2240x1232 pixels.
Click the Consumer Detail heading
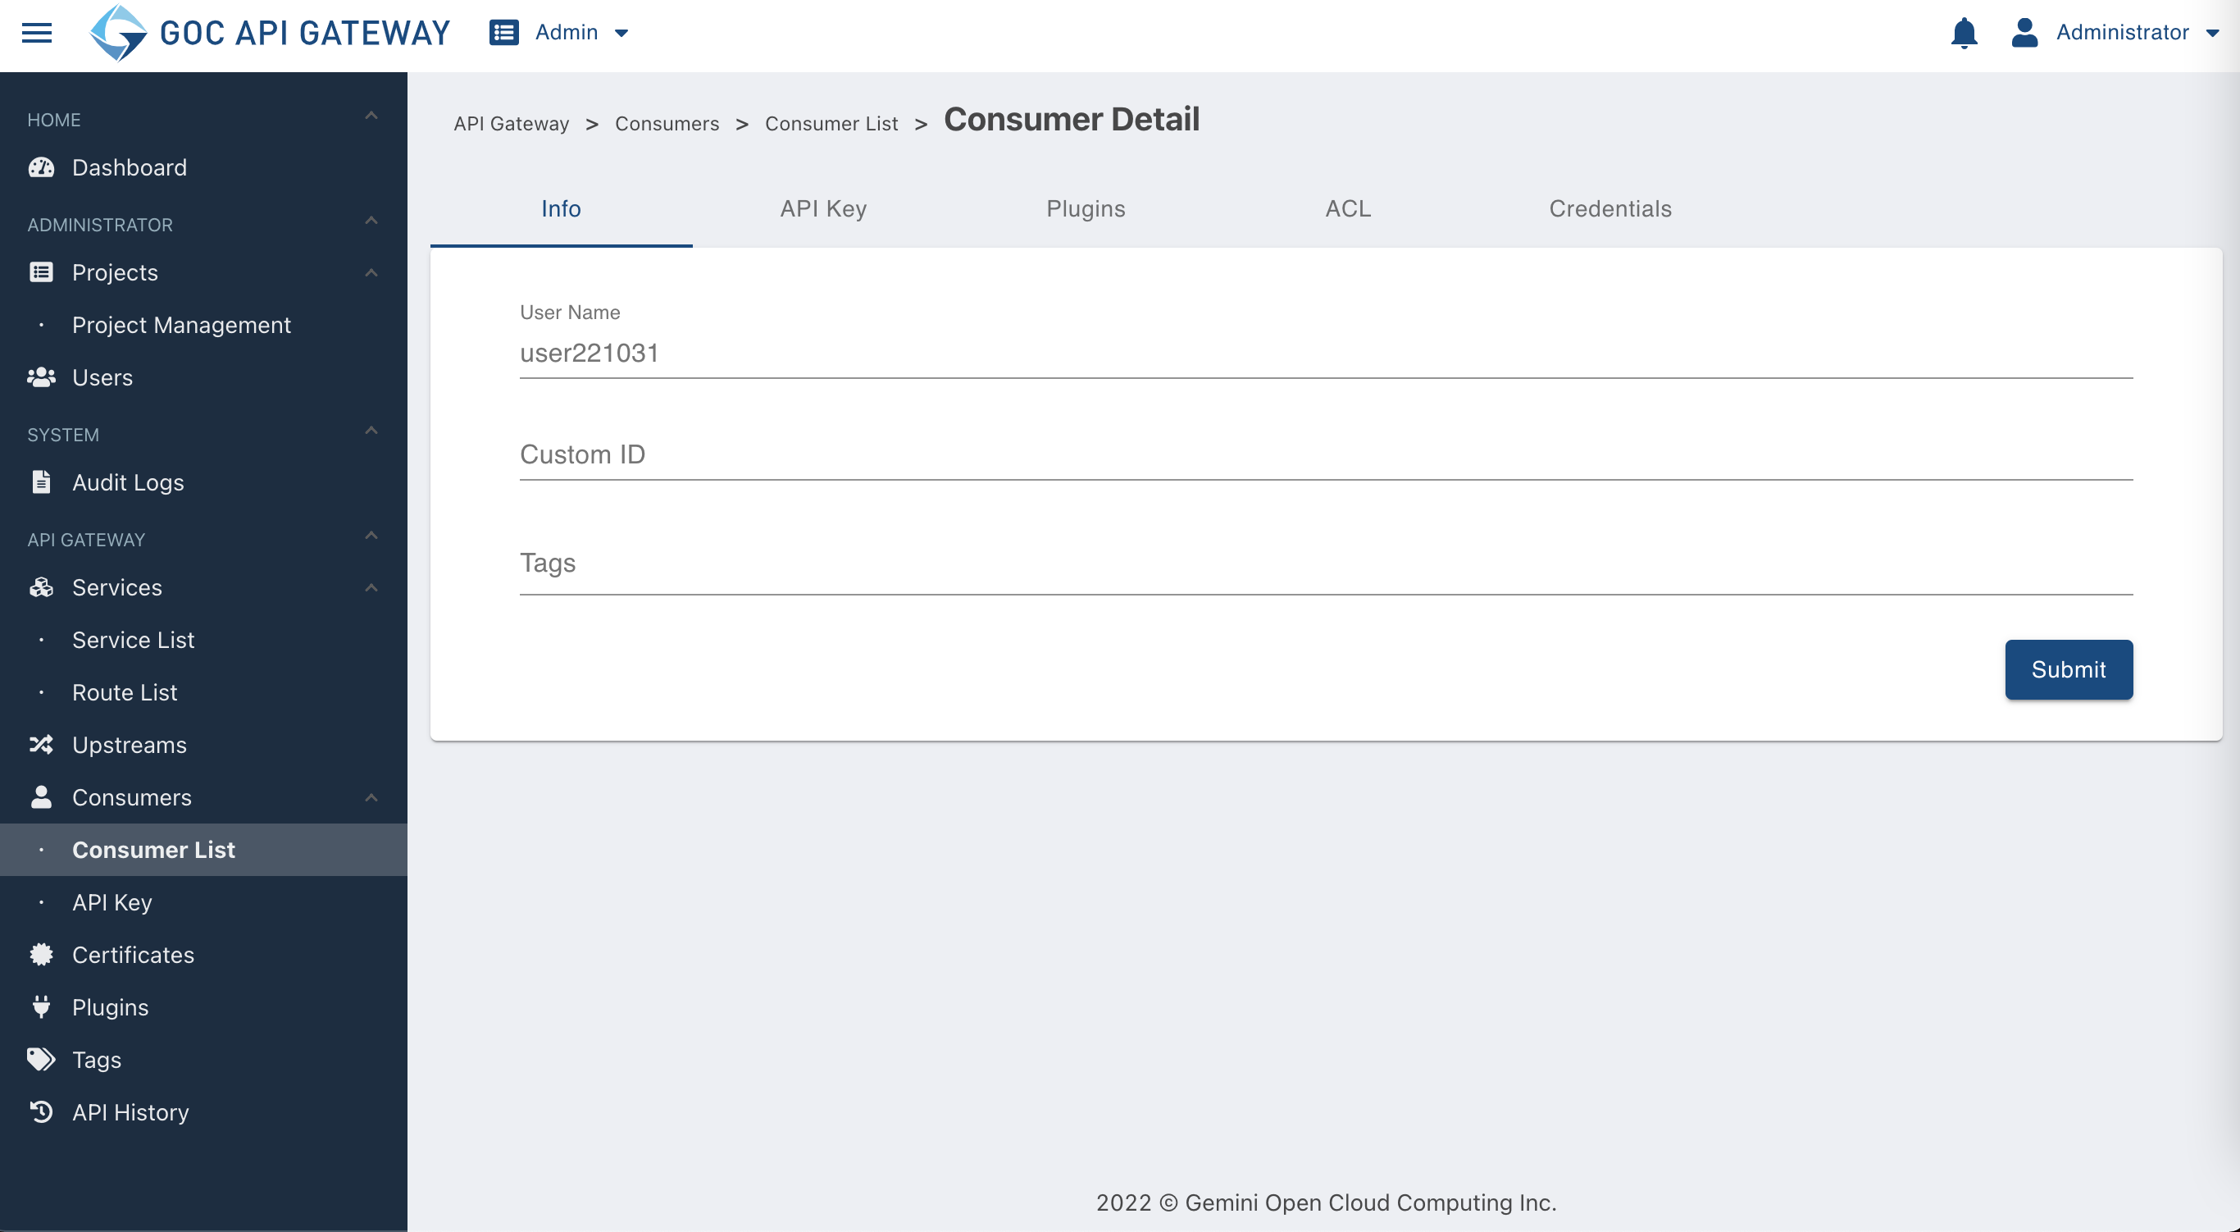pos(1072,119)
